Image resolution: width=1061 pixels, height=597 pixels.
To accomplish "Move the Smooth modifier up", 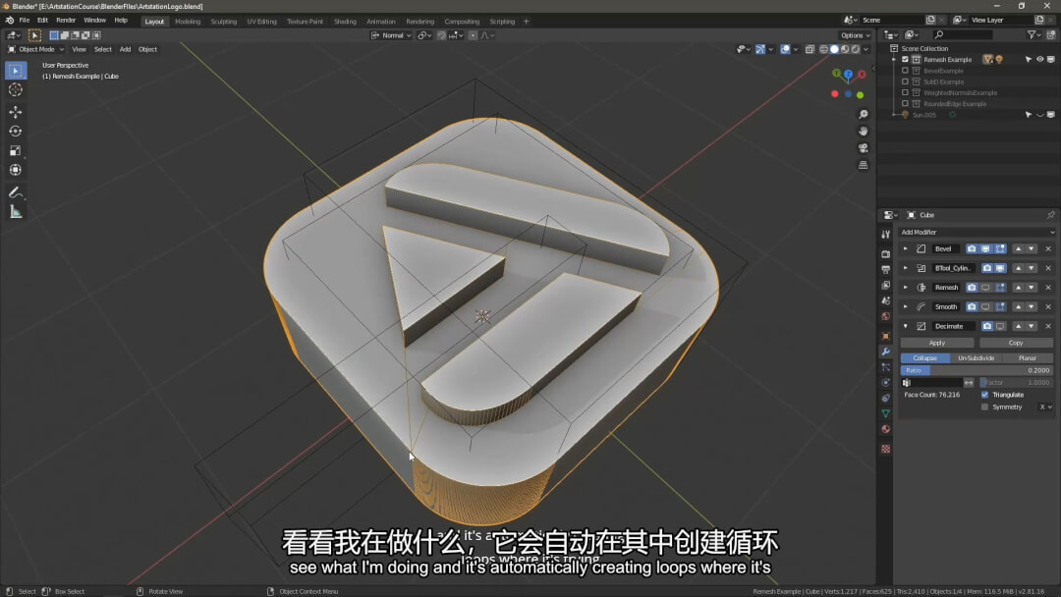I will click(1019, 307).
